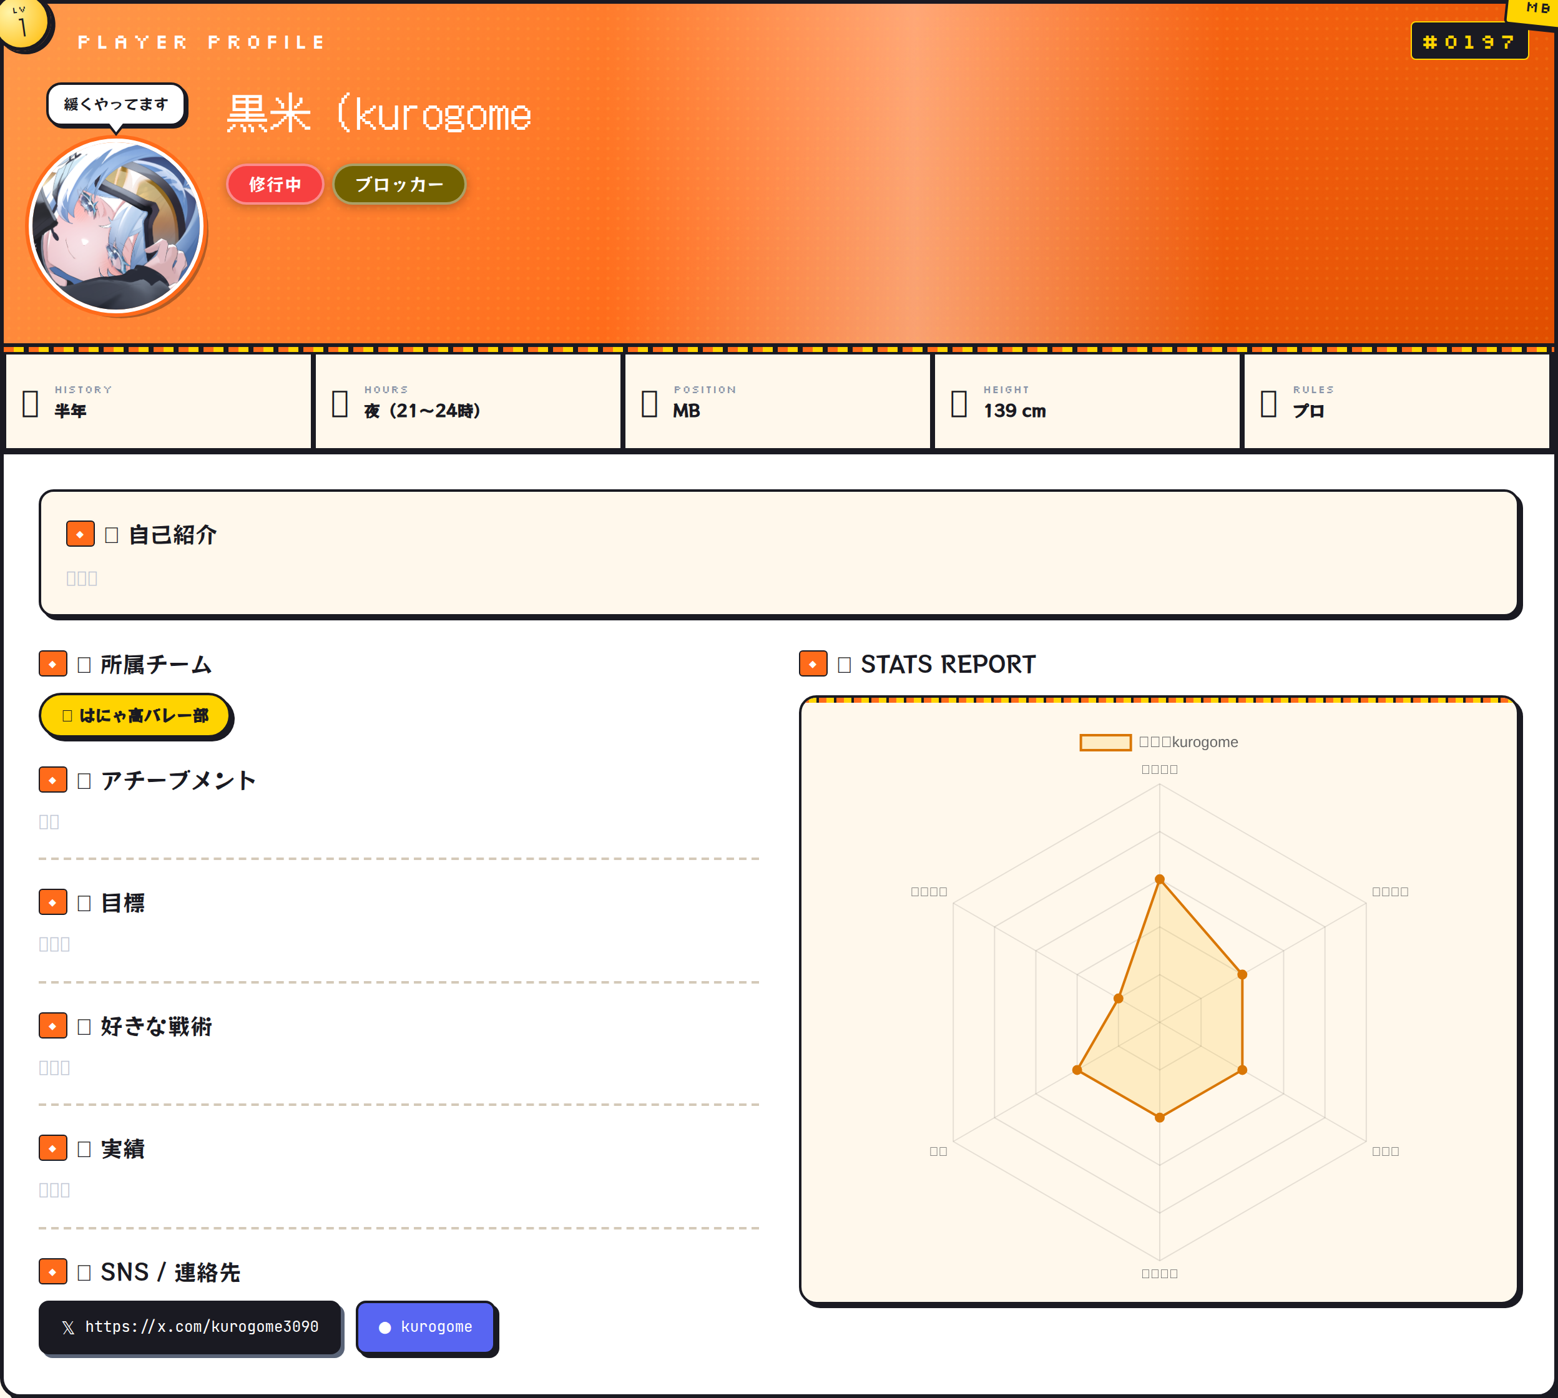Click the orange diamond icon beside 自己紹介

tap(80, 534)
